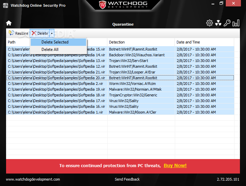Viewport: 246px width, 186px height.
Task: Choose Delete Selected from the menu
Action: click(x=58, y=42)
